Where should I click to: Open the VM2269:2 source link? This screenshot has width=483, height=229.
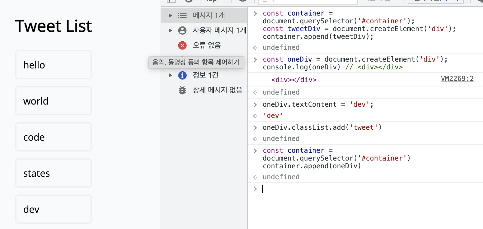(457, 79)
